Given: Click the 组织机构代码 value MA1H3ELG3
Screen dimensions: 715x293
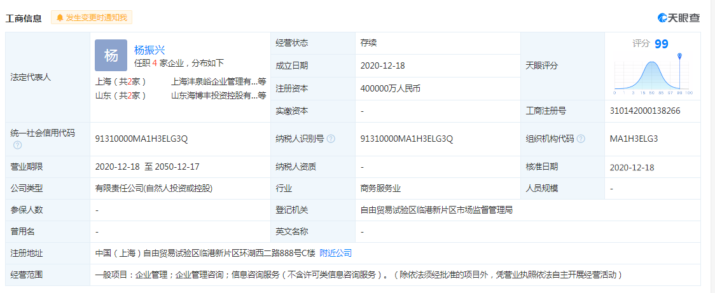Looking at the screenshot, I should (634, 139).
